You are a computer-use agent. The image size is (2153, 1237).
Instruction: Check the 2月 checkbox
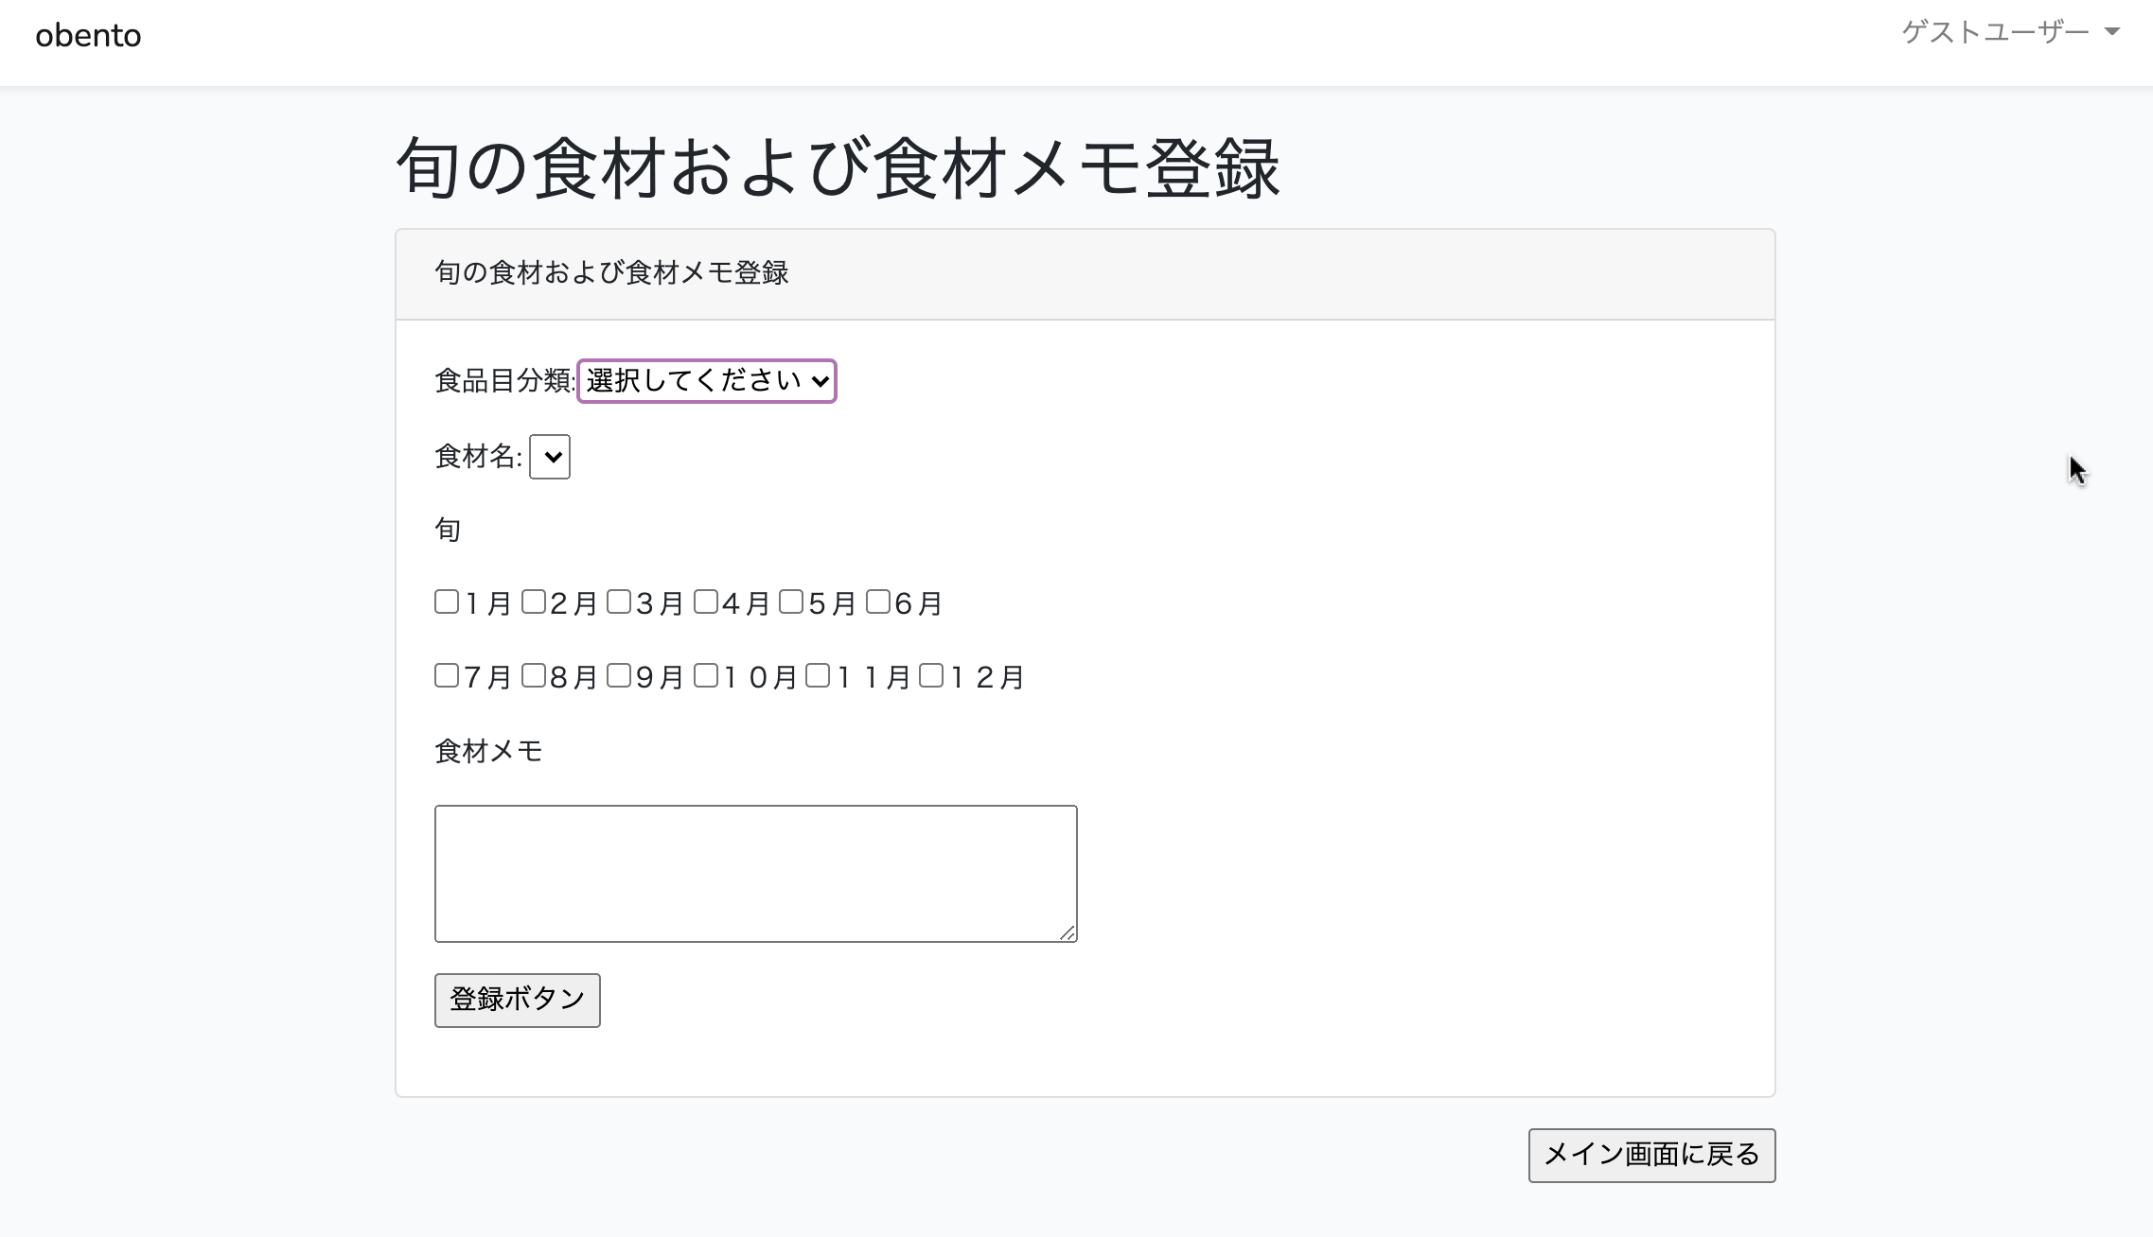[x=534, y=601]
